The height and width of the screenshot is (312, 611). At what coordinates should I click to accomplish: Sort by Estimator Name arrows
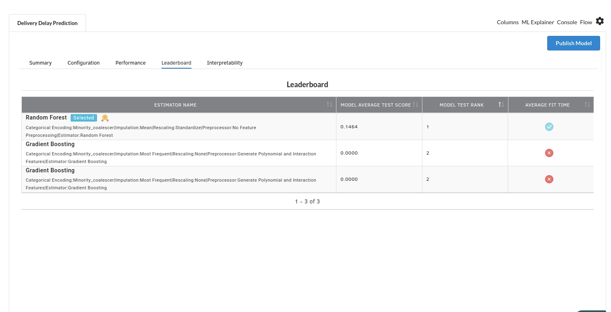pos(330,105)
